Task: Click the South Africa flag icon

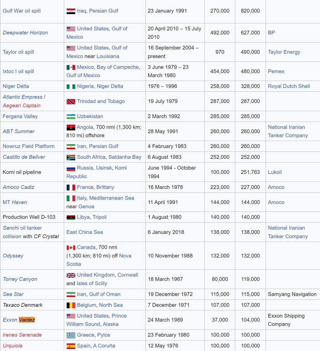Action: pos(70,157)
